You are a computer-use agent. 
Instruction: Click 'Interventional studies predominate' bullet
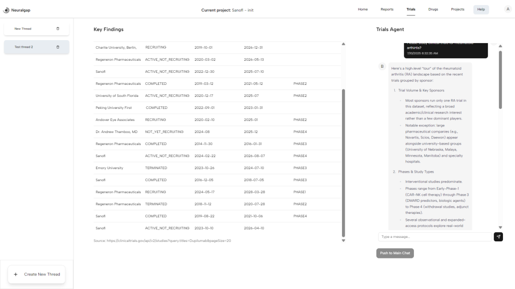coord(434,182)
